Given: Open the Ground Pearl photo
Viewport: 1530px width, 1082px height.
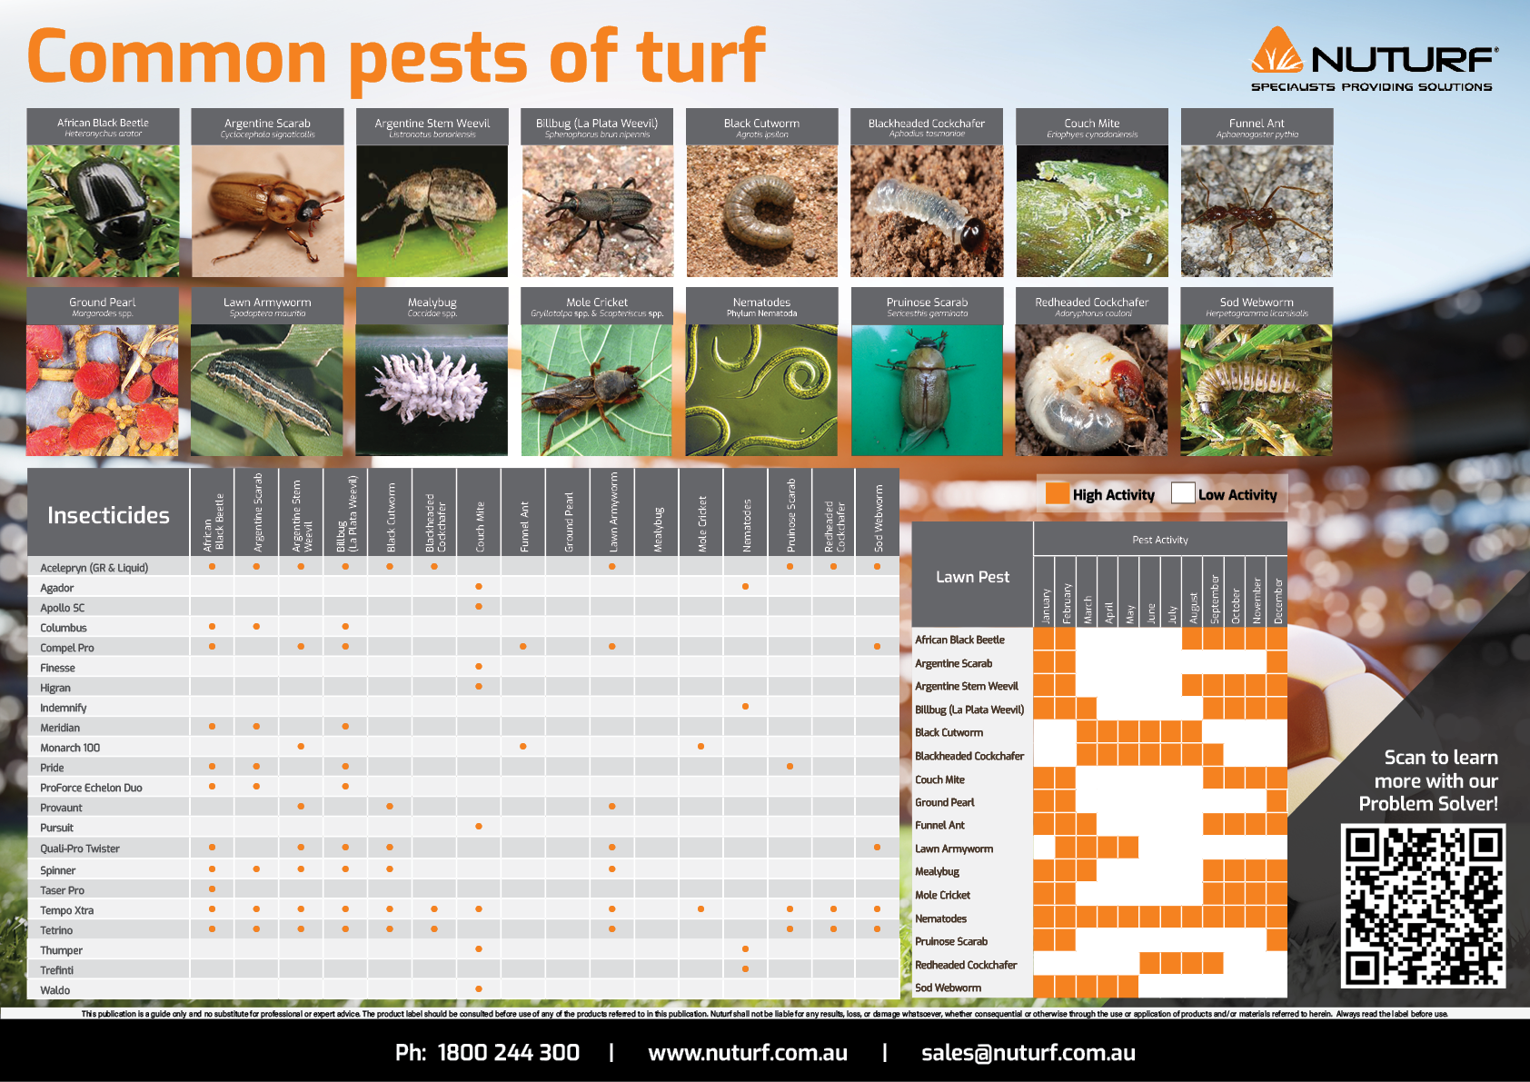Looking at the screenshot, I should pyautogui.click(x=103, y=390).
